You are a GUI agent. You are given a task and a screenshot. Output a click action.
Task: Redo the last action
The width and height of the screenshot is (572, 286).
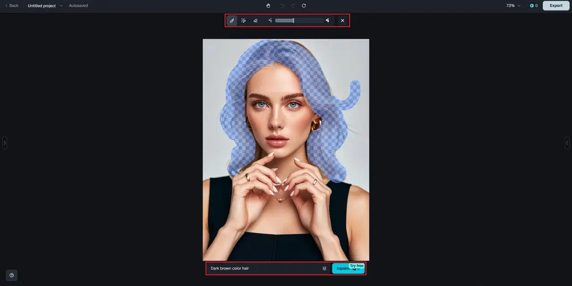tap(293, 6)
